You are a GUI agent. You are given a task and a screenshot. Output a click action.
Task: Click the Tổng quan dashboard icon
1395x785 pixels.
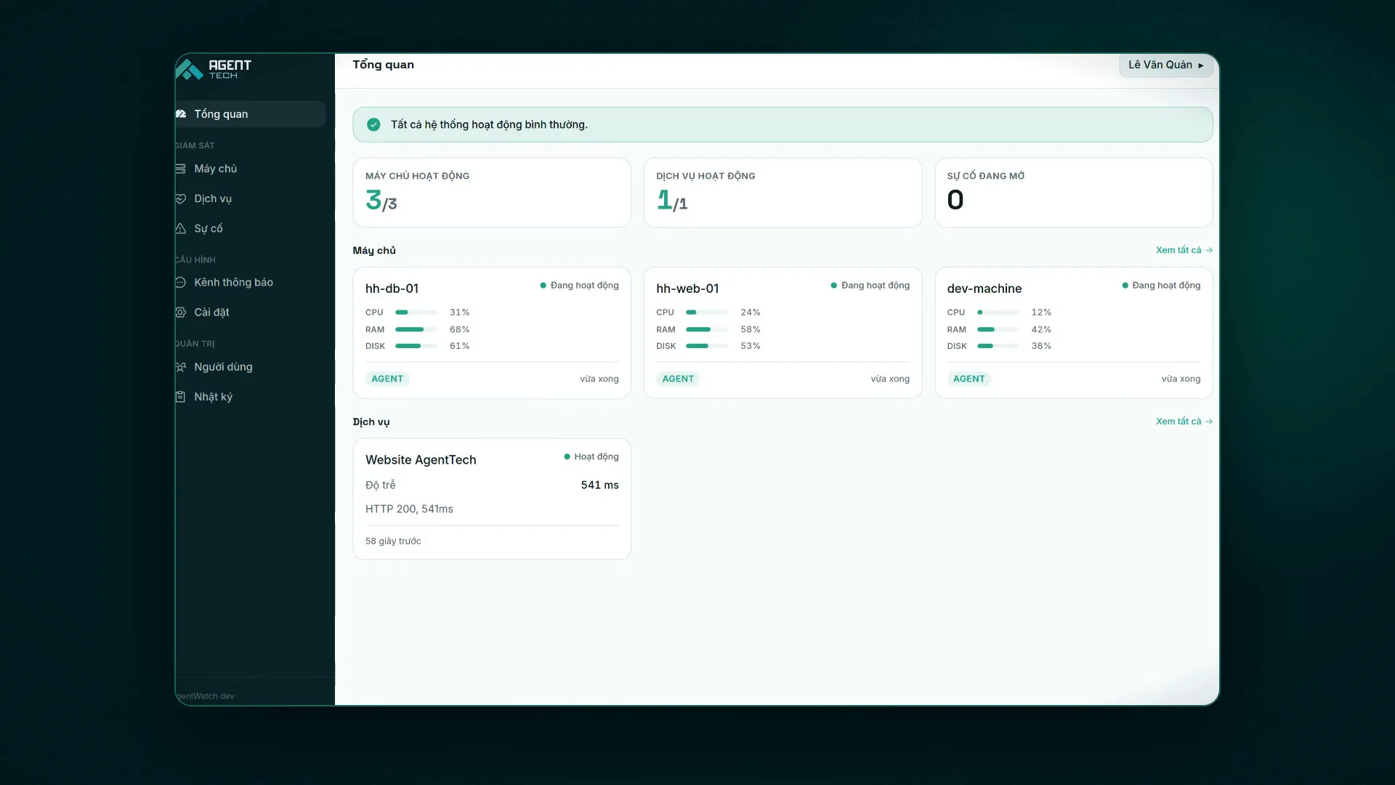tap(181, 114)
